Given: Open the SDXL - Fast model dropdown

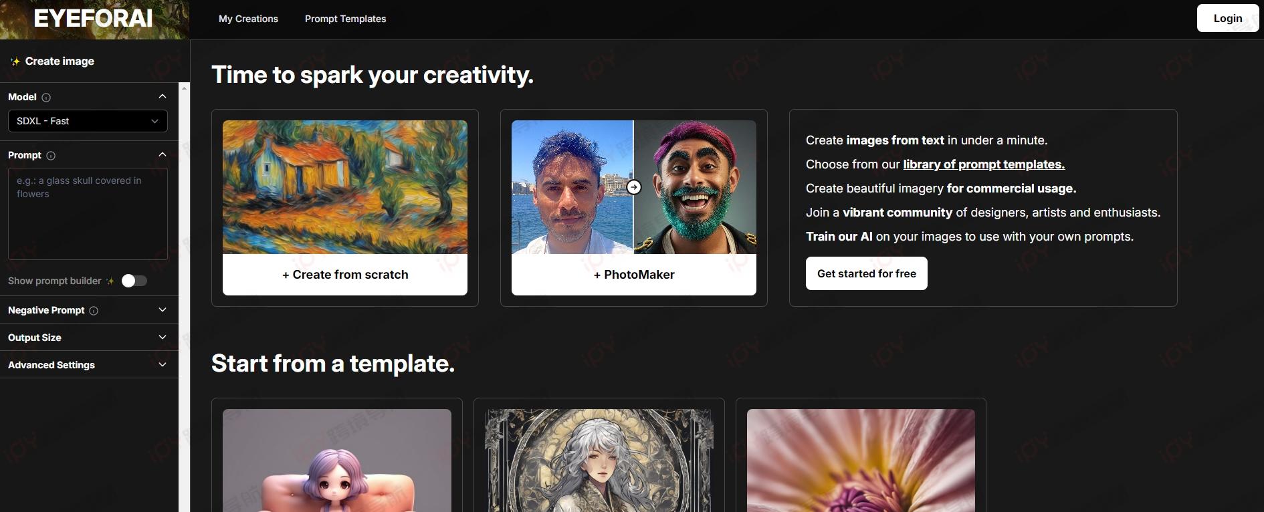Looking at the screenshot, I should tap(88, 121).
